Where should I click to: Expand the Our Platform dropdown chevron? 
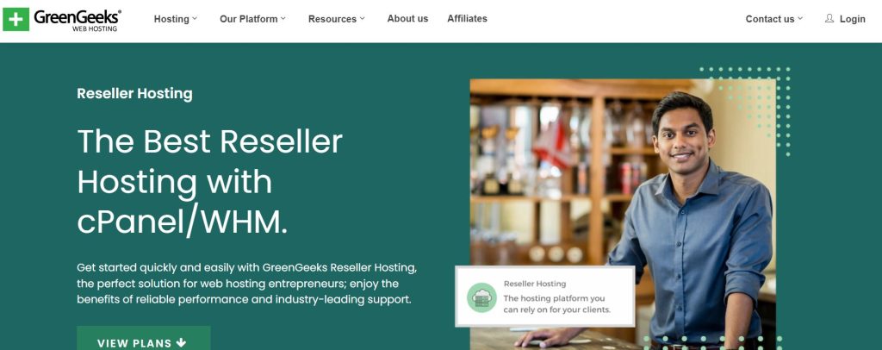point(283,18)
